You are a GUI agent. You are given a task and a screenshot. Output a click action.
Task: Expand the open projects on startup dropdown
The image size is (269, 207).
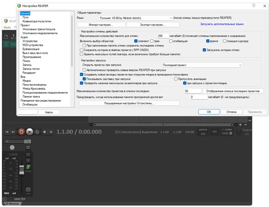click(202, 65)
